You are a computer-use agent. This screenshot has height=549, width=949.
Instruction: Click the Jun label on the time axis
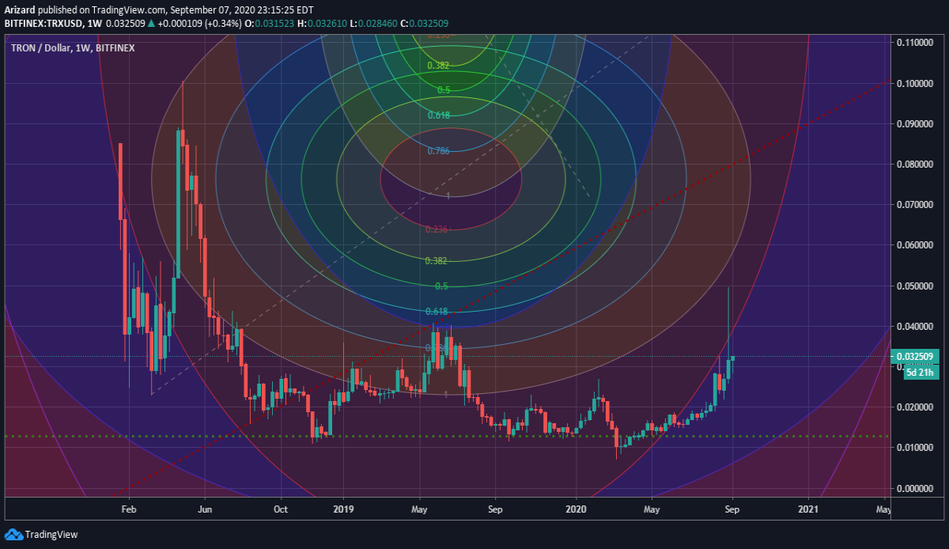point(205,509)
